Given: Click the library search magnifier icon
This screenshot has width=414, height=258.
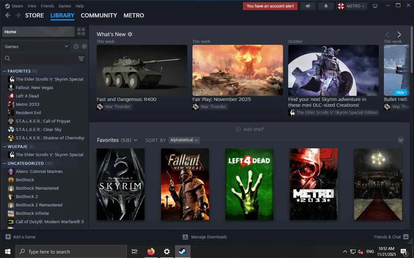Looking at the screenshot, I should tap(7, 58).
